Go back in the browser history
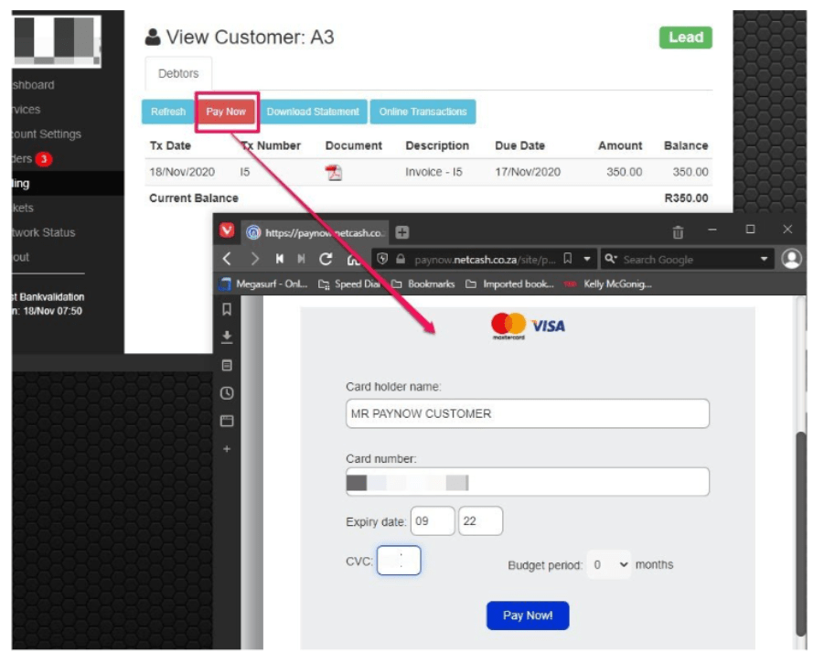Viewport: 813px width, 653px height. pos(229,259)
